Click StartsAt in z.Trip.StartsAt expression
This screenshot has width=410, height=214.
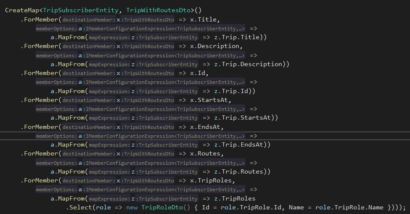(256, 118)
